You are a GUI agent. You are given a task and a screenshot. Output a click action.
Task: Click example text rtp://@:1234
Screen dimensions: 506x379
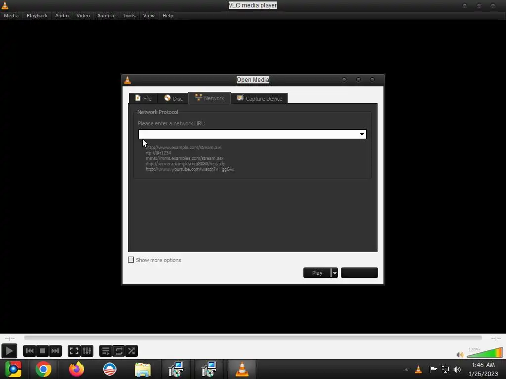pyautogui.click(x=158, y=153)
